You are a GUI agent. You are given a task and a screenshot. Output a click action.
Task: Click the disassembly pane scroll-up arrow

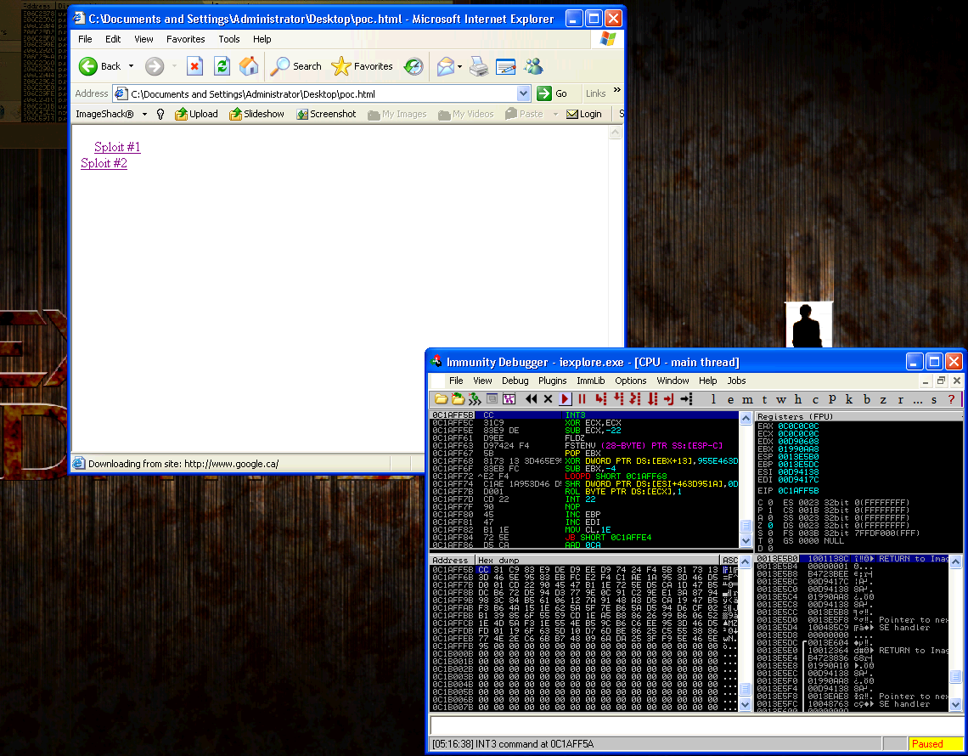pyautogui.click(x=746, y=418)
